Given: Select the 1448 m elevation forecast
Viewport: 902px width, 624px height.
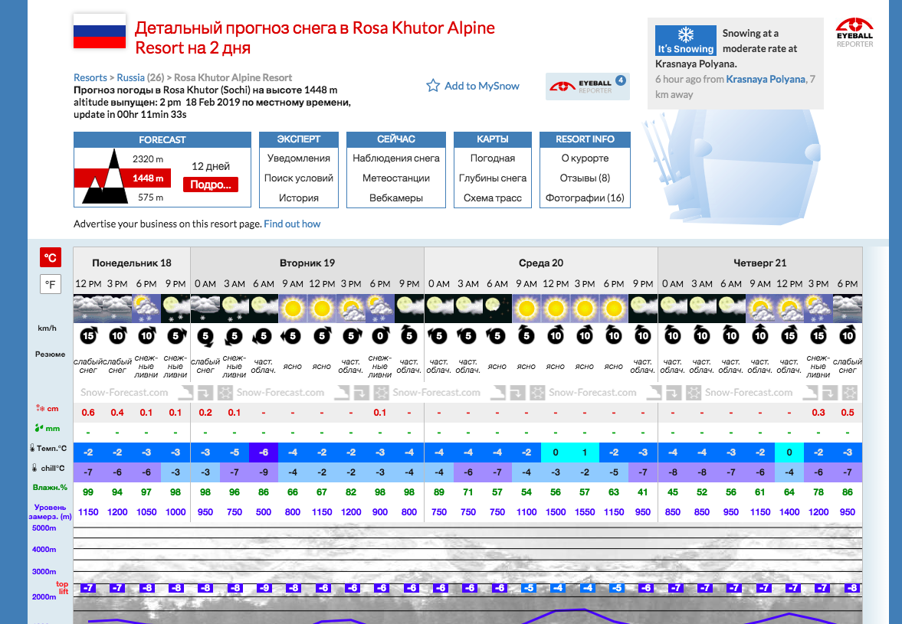Looking at the screenshot, I should tap(148, 178).
